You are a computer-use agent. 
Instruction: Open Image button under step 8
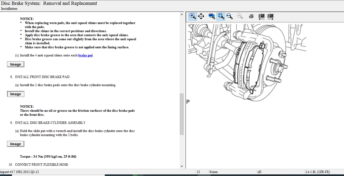[15, 94]
